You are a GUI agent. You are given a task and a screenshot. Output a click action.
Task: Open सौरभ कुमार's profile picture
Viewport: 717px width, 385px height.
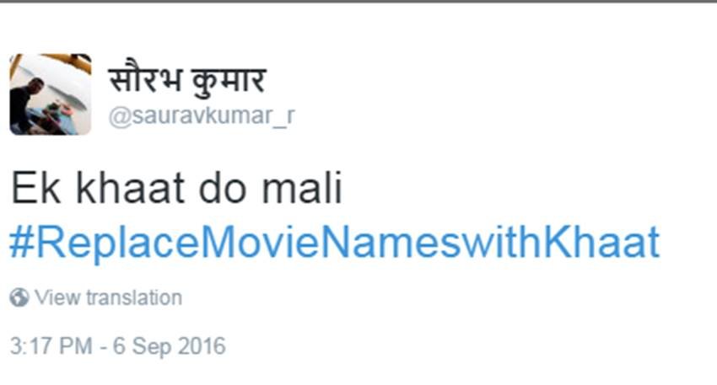51,94
